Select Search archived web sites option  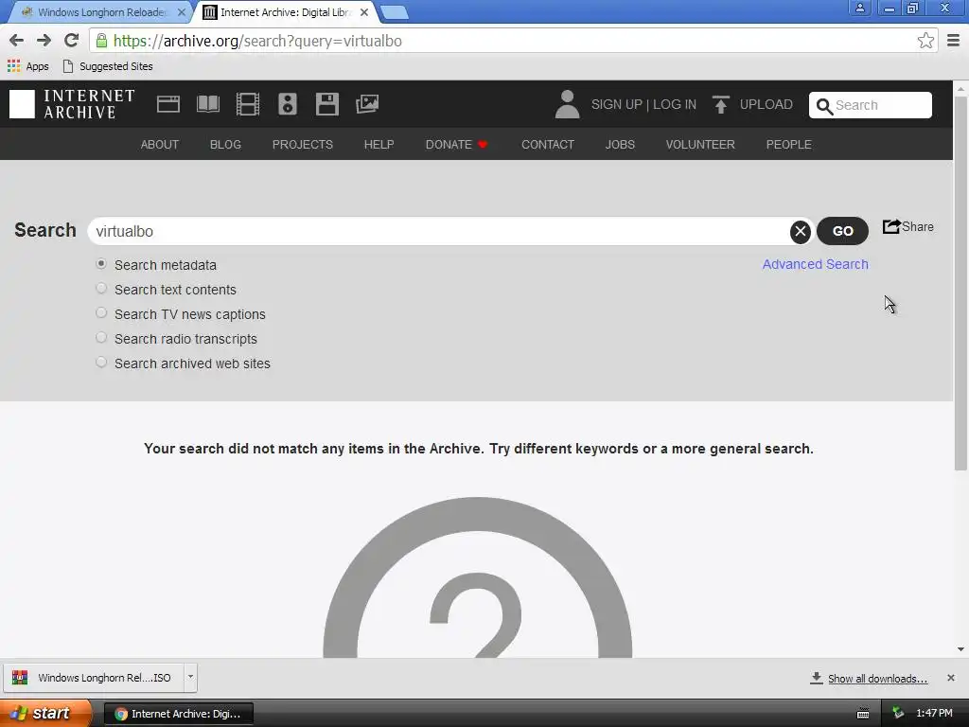click(x=101, y=363)
